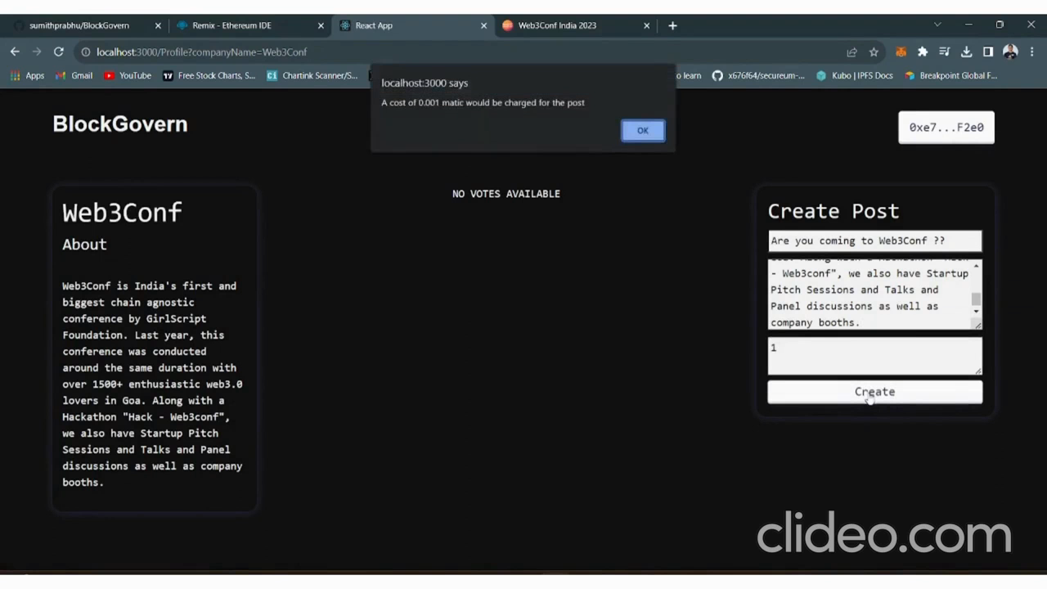Click the description textarea scrollbar thumb
Screen dimensions: 1047x589
point(976,299)
